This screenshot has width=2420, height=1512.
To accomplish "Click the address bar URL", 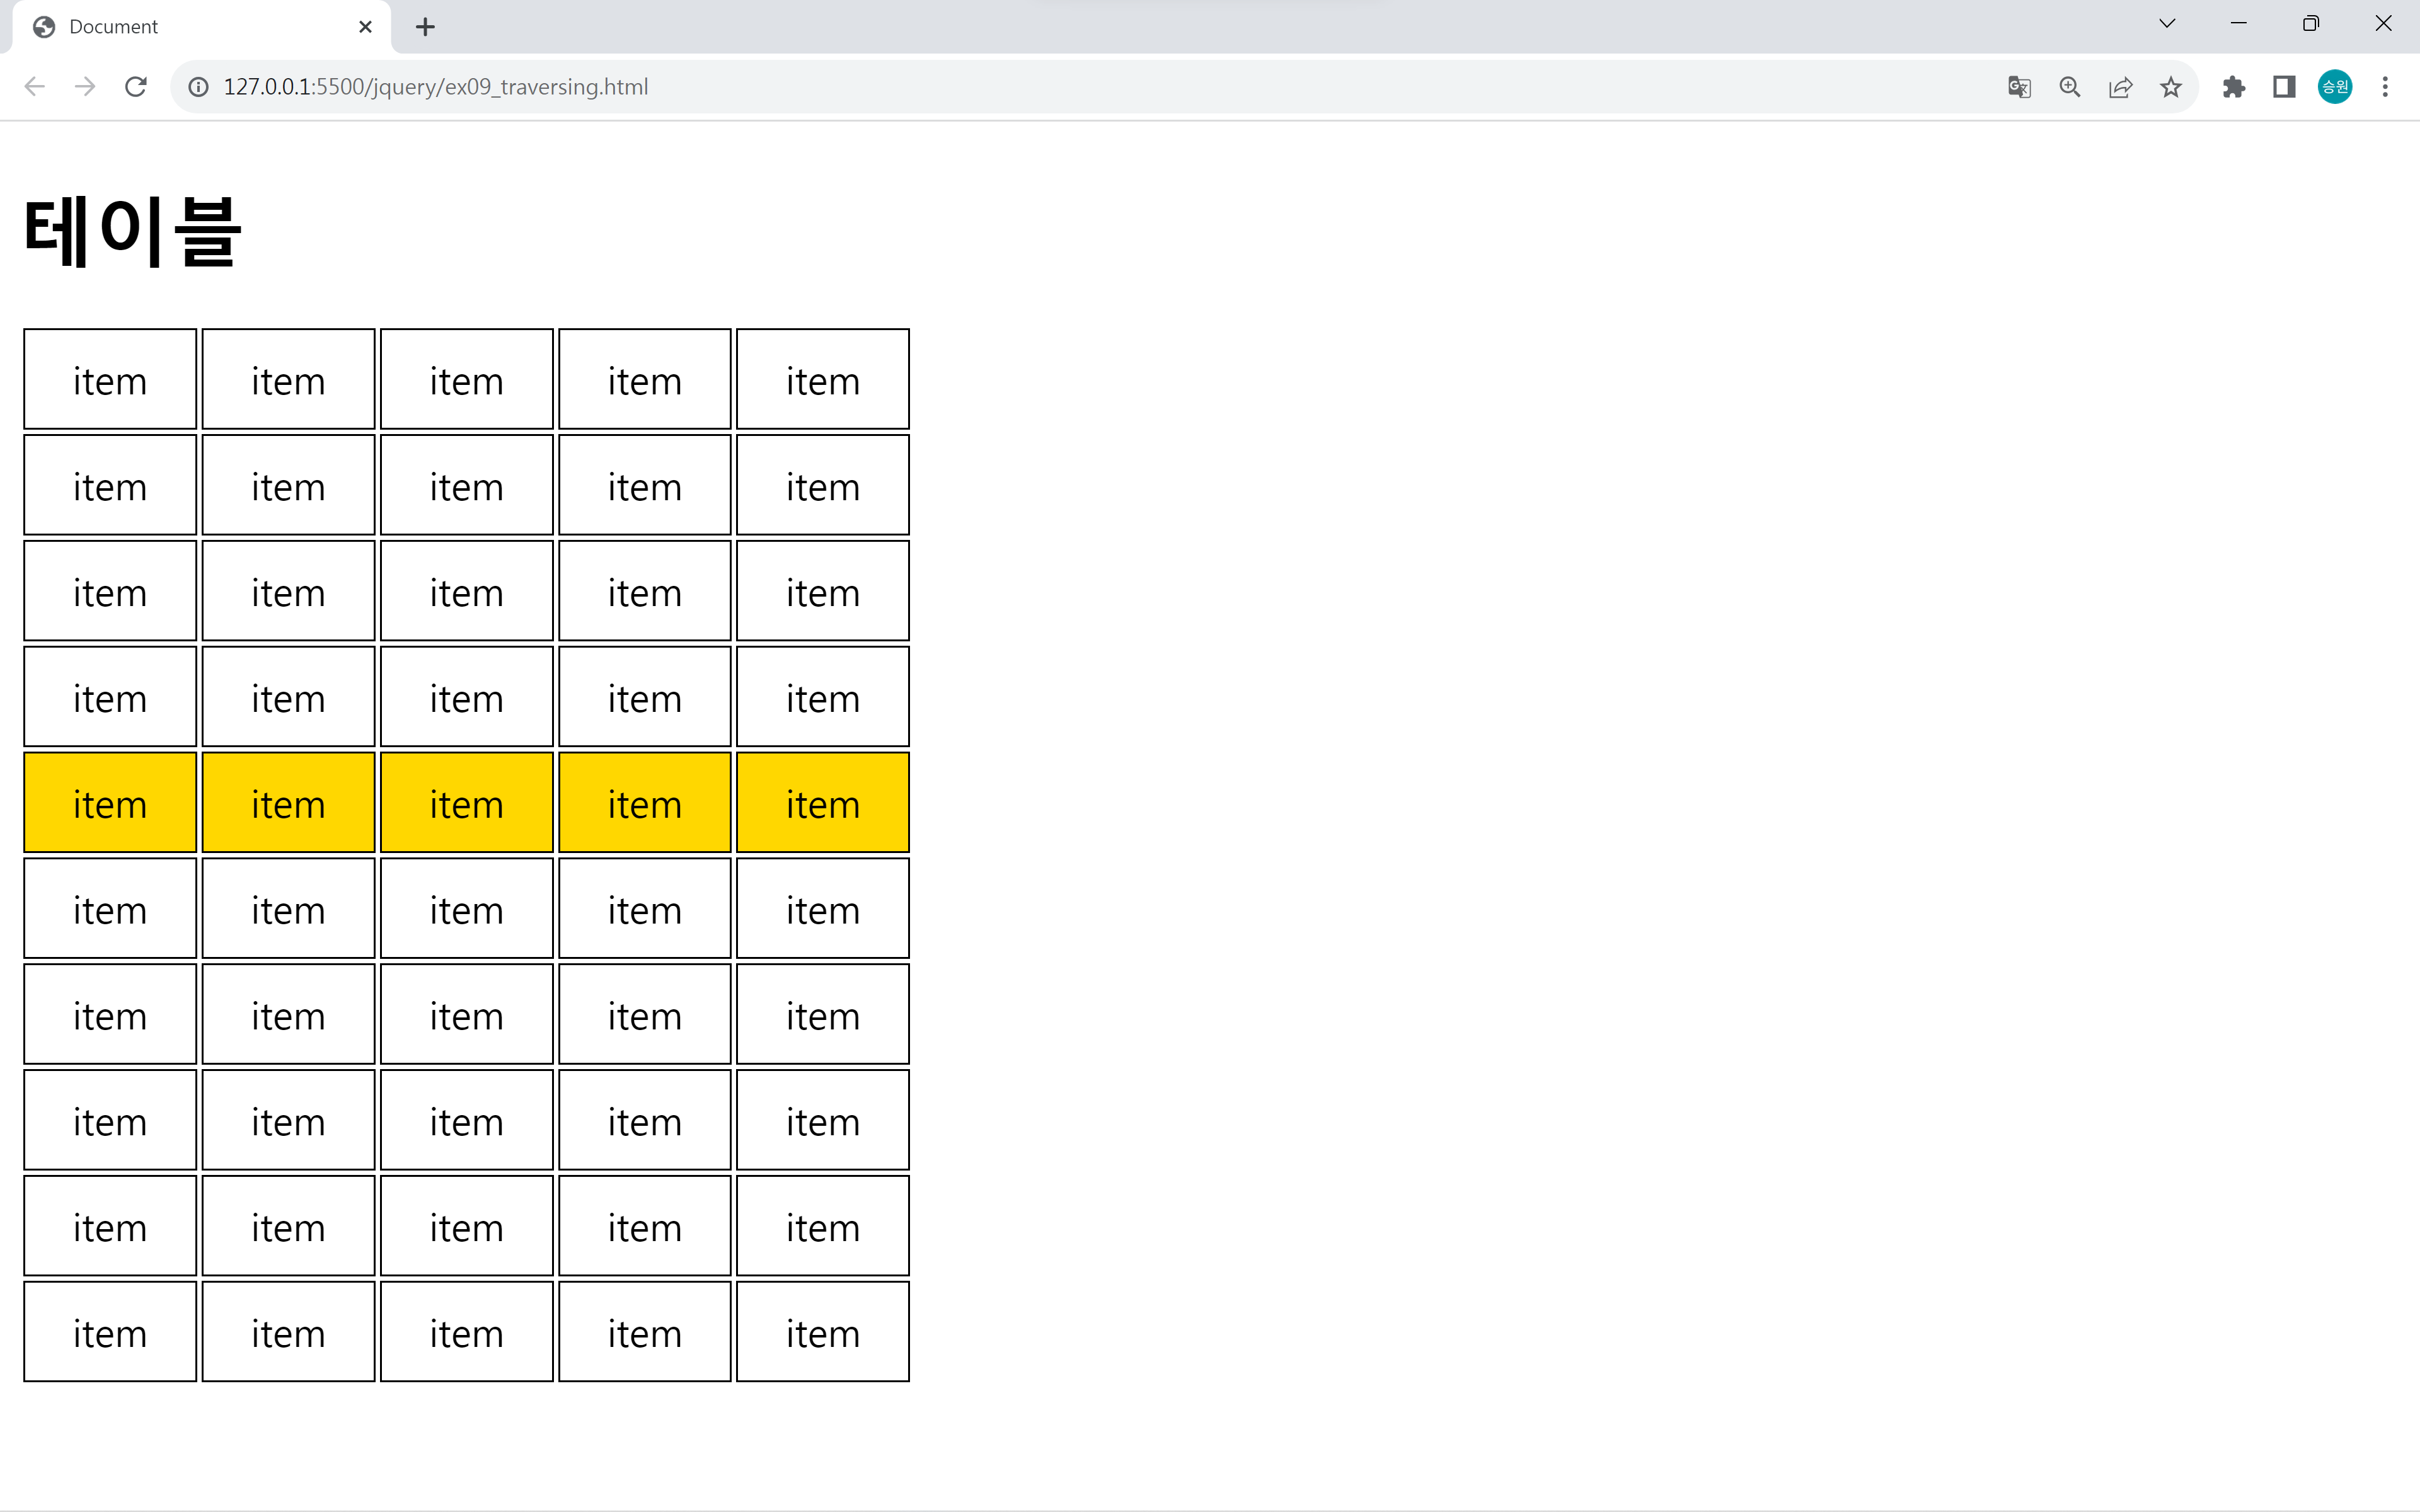I will tap(436, 87).
